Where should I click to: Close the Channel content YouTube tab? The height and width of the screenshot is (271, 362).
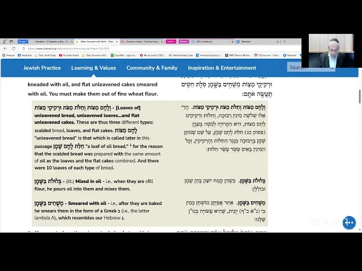162,42
